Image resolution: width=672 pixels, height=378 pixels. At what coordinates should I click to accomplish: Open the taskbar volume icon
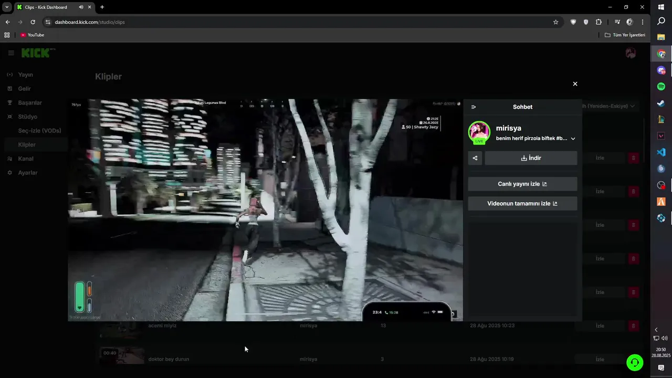pyautogui.click(x=665, y=339)
